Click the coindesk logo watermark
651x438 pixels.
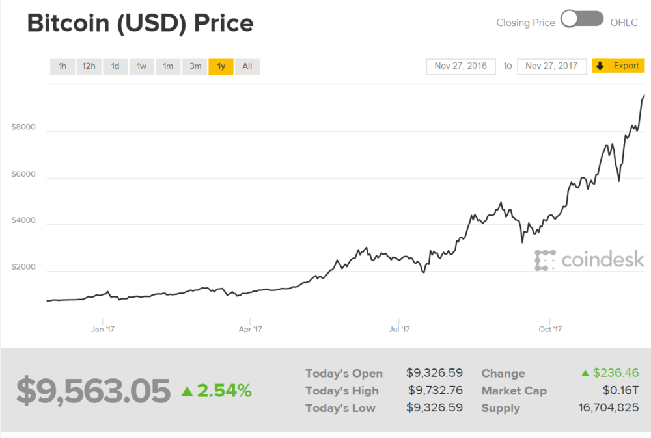pos(590,260)
